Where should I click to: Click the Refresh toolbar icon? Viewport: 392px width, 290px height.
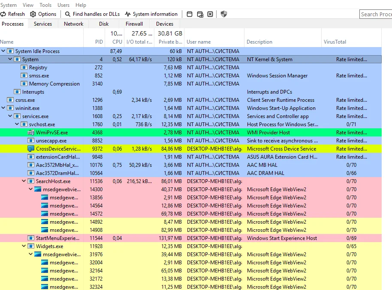click(x=3, y=14)
